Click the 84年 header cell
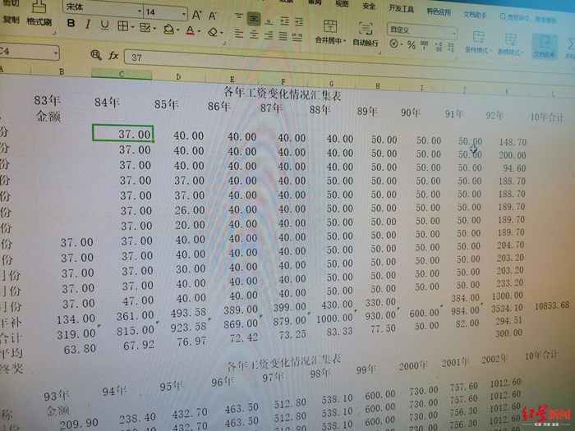Image resolution: width=575 pixels, height=431 pixels. [x=107, y=103]
